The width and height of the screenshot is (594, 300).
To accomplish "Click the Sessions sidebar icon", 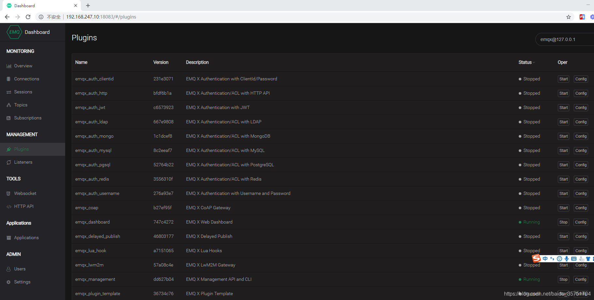I will click(x=9, y=92).
